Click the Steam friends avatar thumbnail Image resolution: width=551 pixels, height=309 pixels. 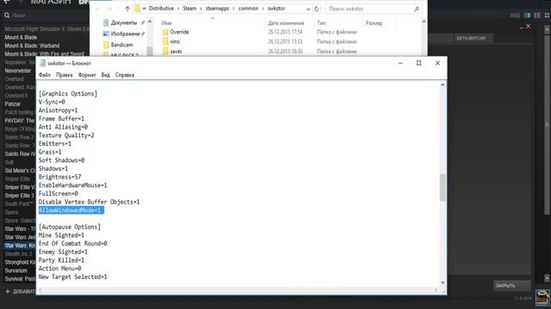click(x=542, y=298)
